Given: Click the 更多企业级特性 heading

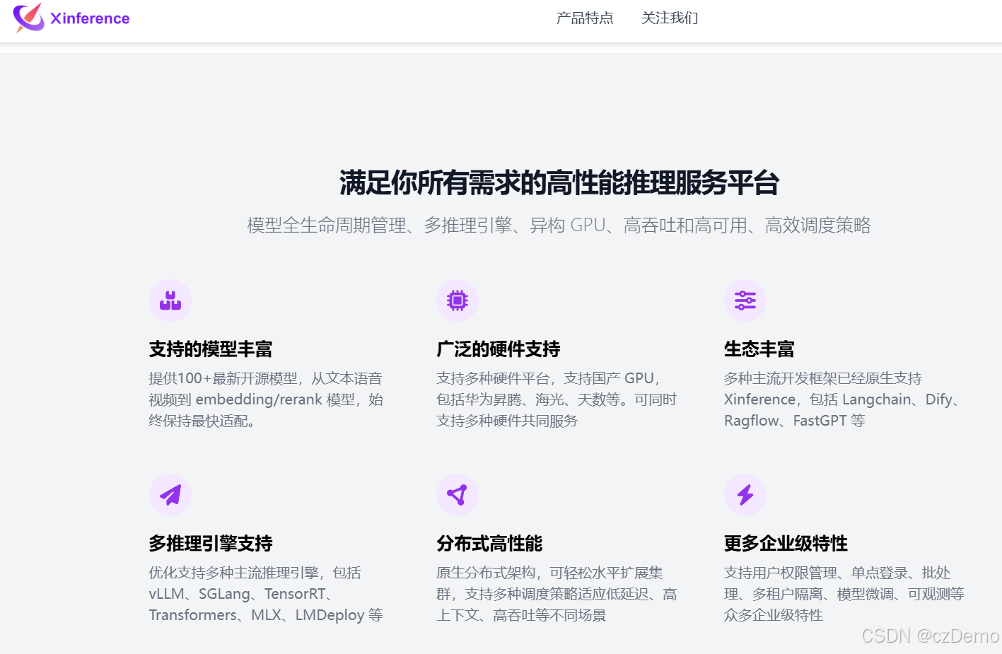Looking at the screenshot, I should pos(786,544).
